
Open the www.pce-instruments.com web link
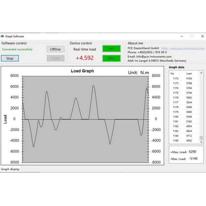[x=183, y=48]
